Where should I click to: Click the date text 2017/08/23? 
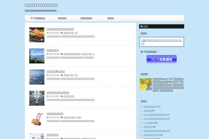tap(54, 33)
